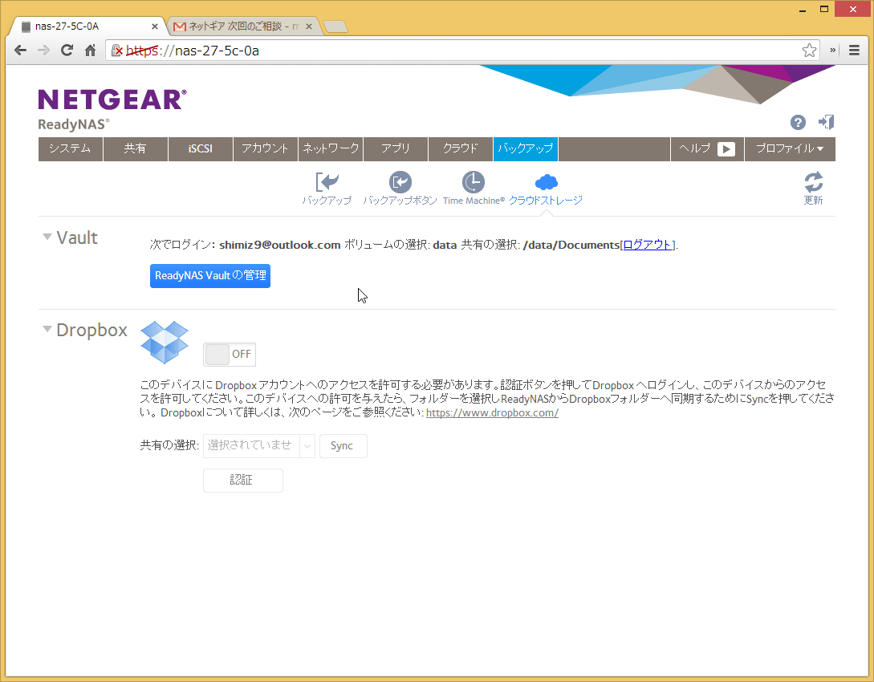Bookmark page with star icon
Viewport: 874px width, 682px height.
pos(809,51)
